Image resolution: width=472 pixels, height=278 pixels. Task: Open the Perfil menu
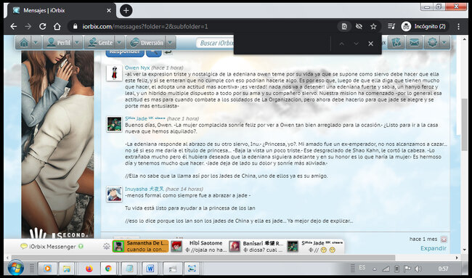58,43
